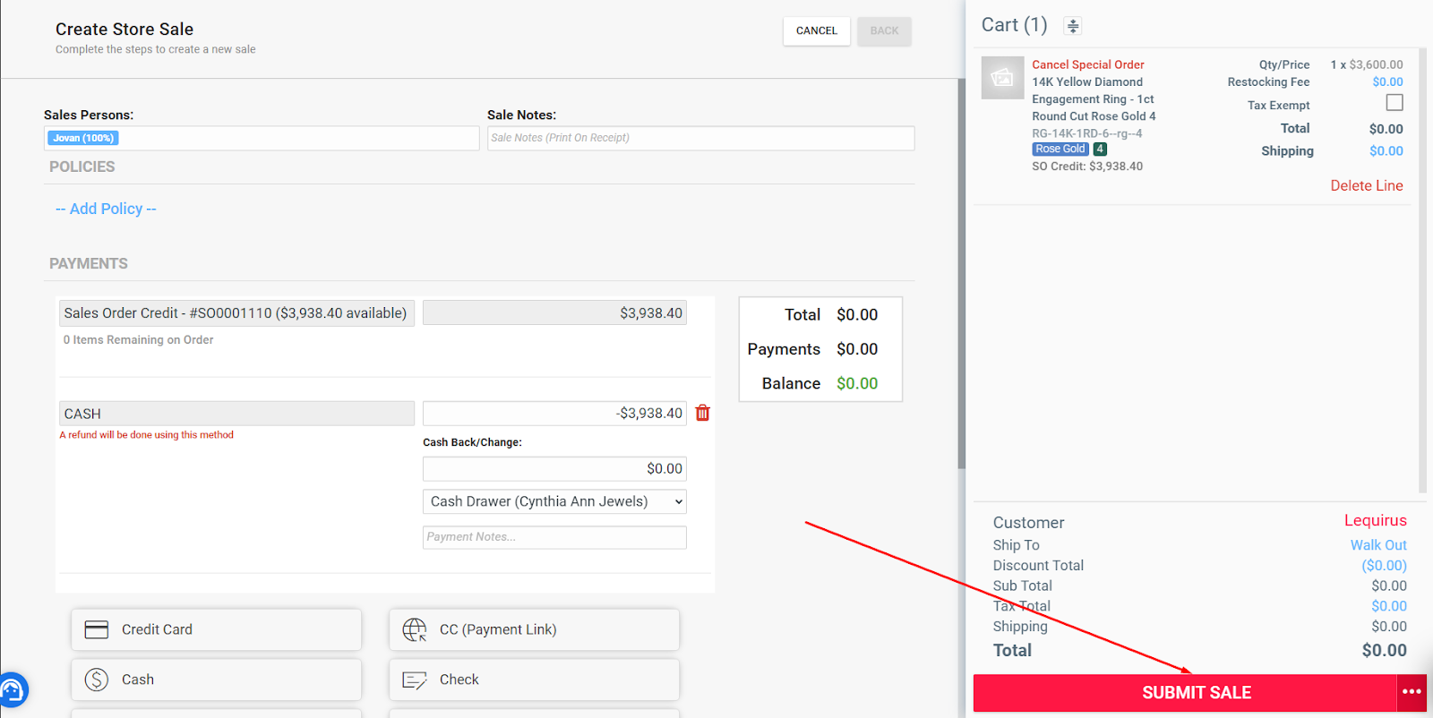The height and width of the screenshot is (718, 1433).
Task: Click the Cart (1) heading
Action: click(1014, 25)
